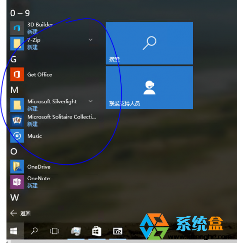Image resolution: width=237 pixels, height=243 pixels.
Task: Click the O letter group header
Action: [x=14, y=151]
